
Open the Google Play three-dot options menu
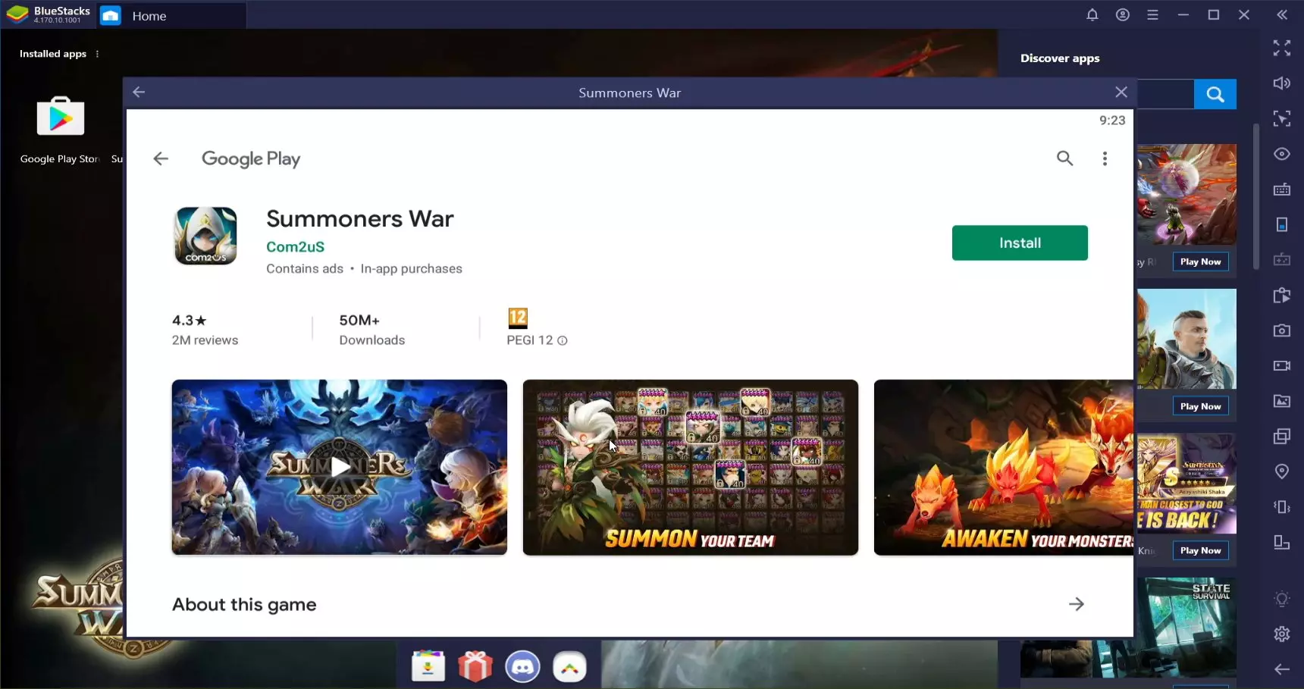click(x=1105, y=158)
